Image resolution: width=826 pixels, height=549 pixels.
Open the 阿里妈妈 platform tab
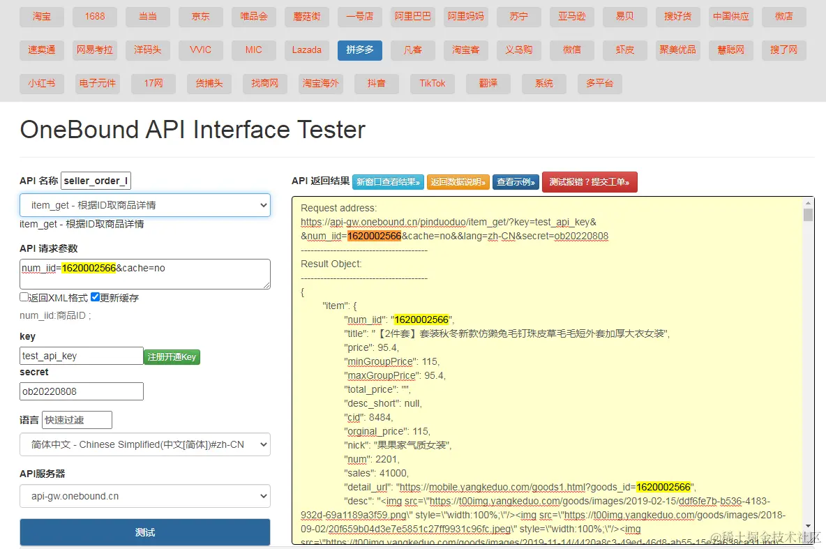click(466, 17)
